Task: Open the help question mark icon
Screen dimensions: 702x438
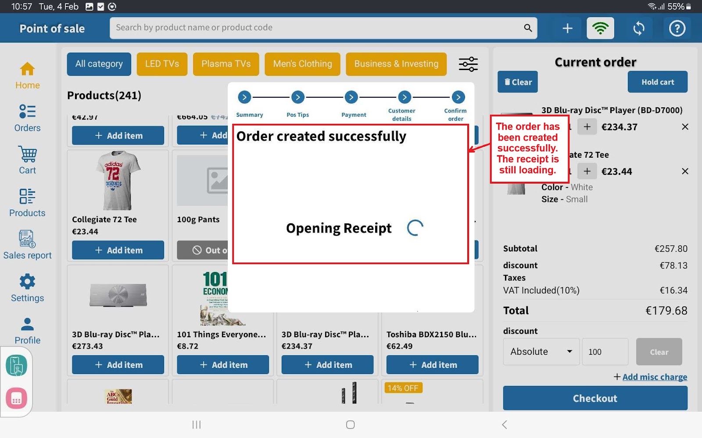Action: coord(677,28)
